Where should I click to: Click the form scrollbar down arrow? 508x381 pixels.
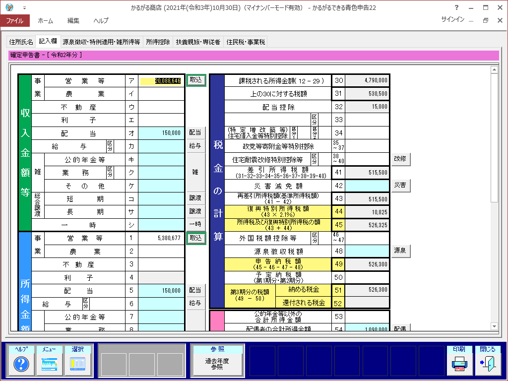point(494,326)
